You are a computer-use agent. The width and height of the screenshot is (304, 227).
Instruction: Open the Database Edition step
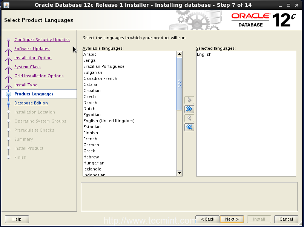(31, 103)
